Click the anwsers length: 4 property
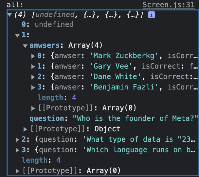The image size is (199, 177). [x=57, y=98]
